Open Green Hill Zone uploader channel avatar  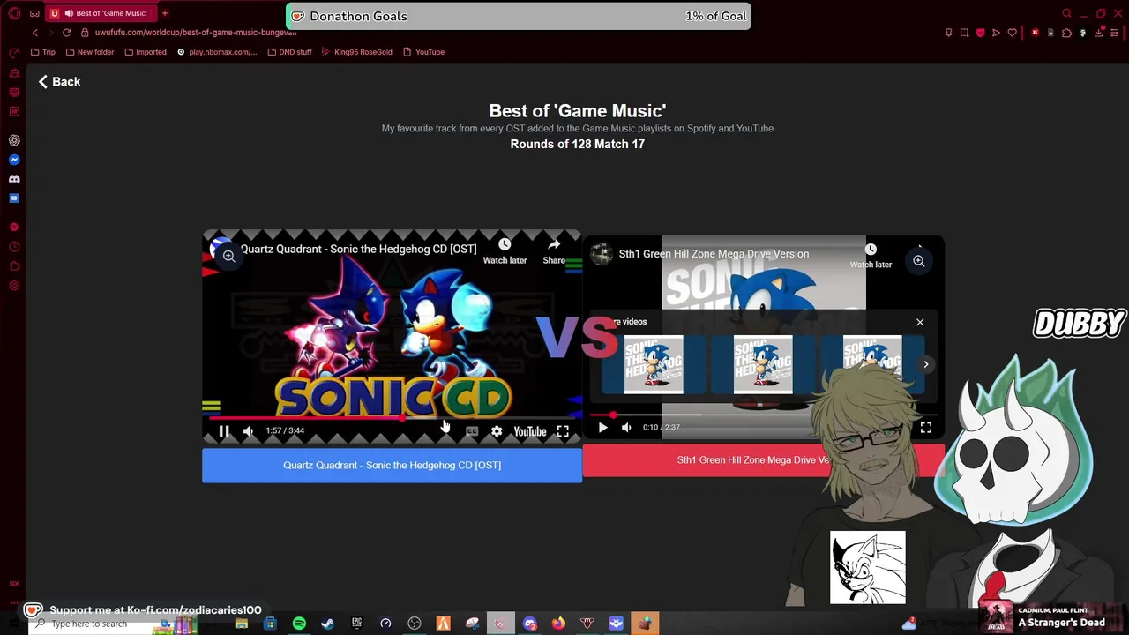coord(602,254)
